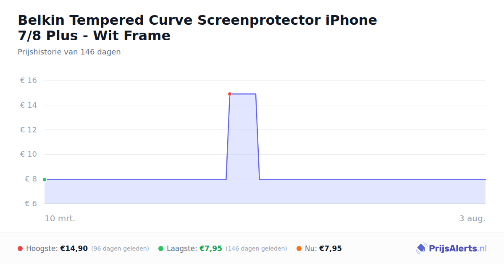
Task: Click the Prijshistorie van 146 dagen subtitle
Action: click(x=69, y=52)
